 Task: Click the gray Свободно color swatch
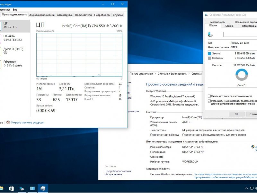click(209, 58)
